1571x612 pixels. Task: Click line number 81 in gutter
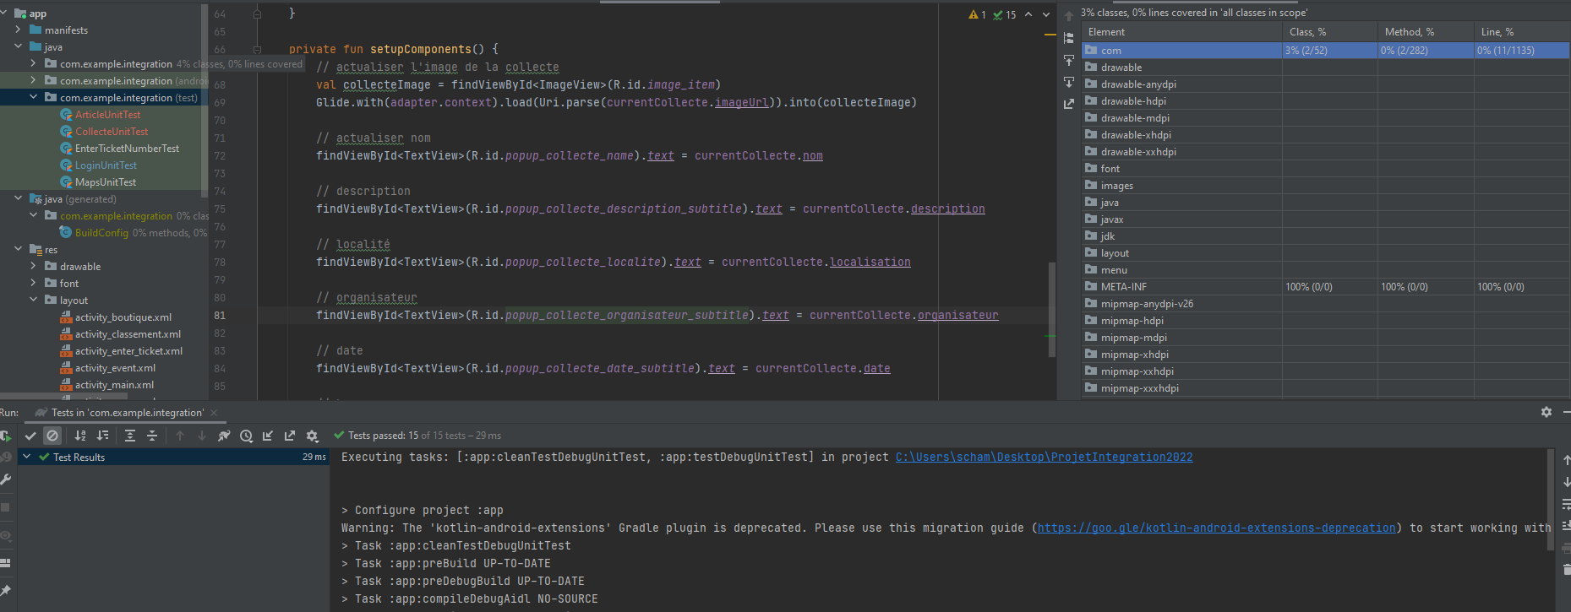coord(220,315)
